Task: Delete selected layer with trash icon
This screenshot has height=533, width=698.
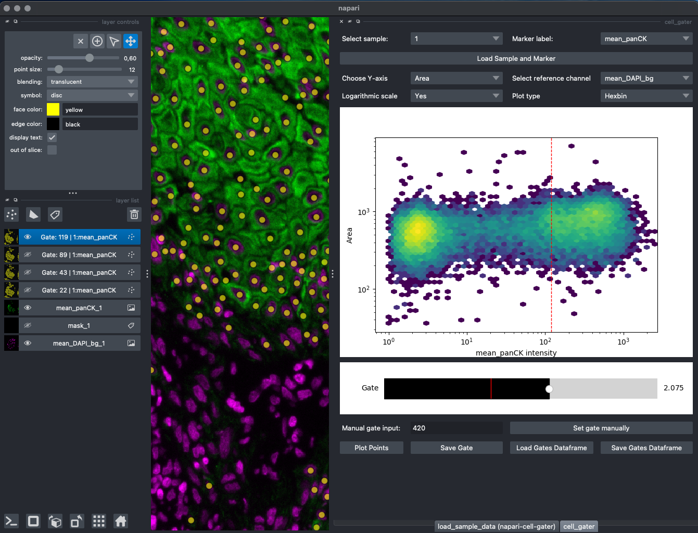Action: [134, 214]
